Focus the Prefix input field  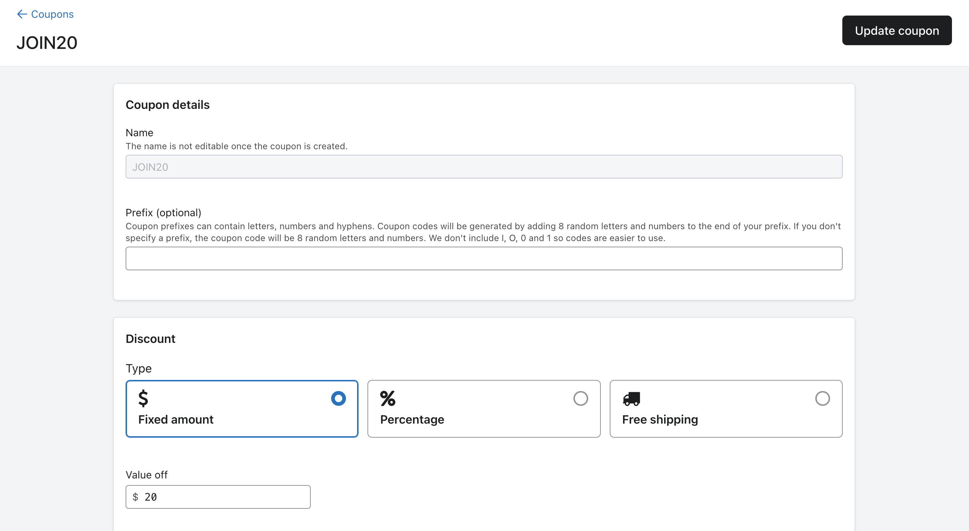click(x=484, y=258)
